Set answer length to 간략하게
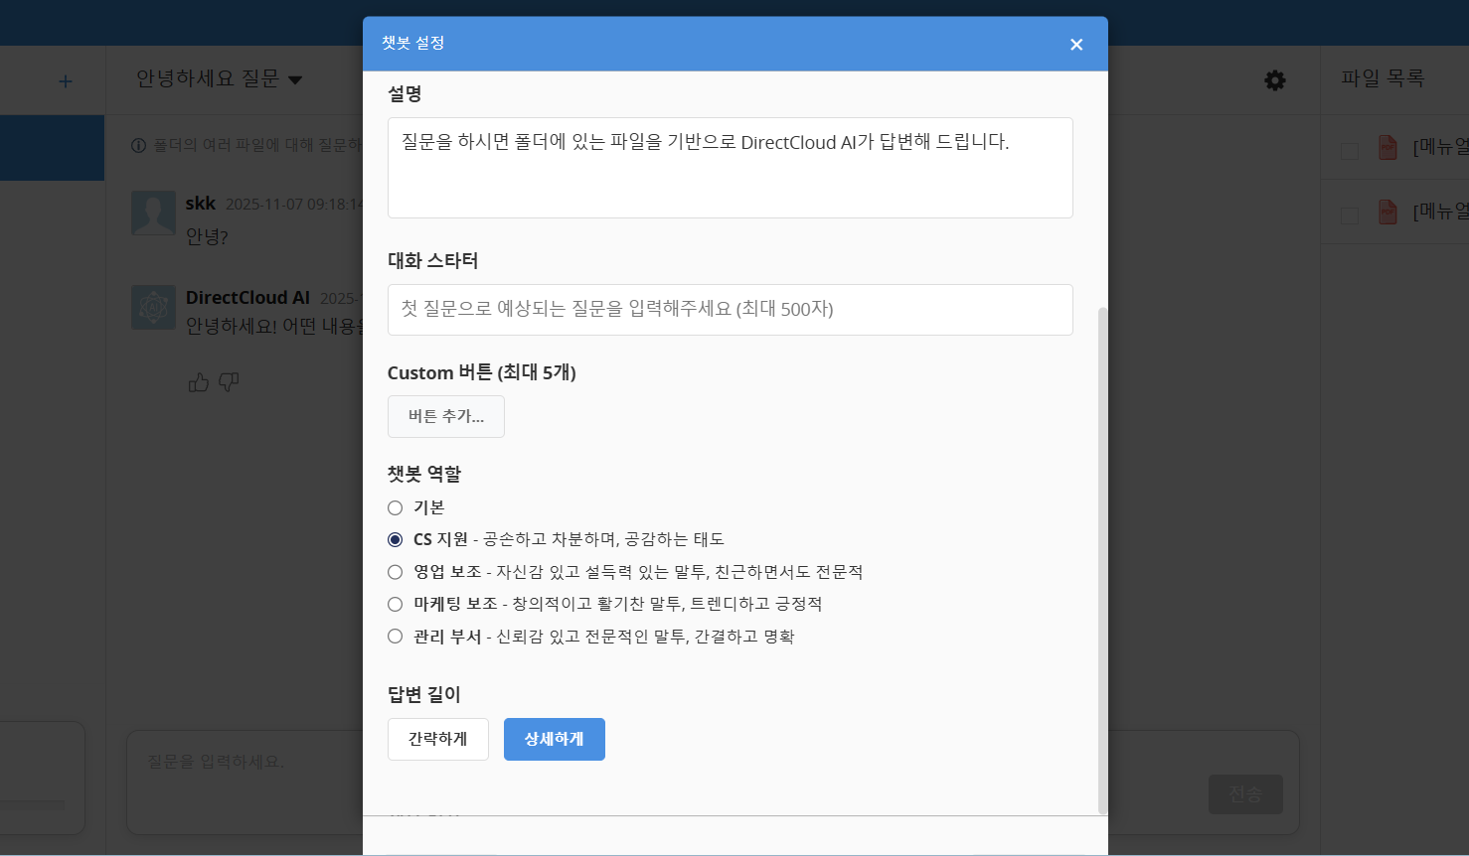Viewport: 1469px width, 856px height. click(x=437, y=739)
